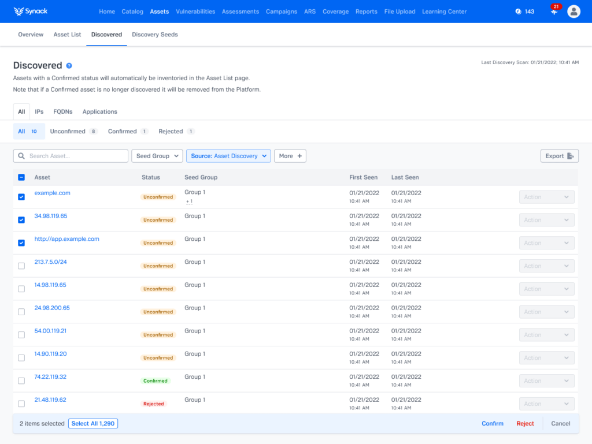This screenshot has width=592, height=444.
Task: Uncheck the example.com row checkbox
Action: click(x=21, y=197)
